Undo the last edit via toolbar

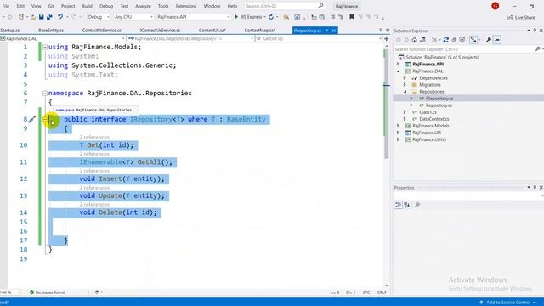tap(60, 17)
